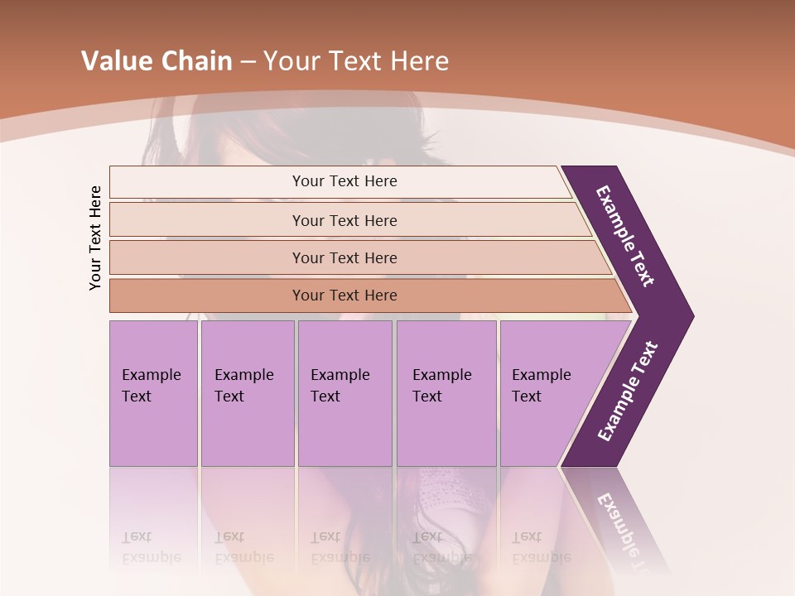Click the reflection under the third box
The width and height of the screenshot is (795, 596).
point(345,522)
